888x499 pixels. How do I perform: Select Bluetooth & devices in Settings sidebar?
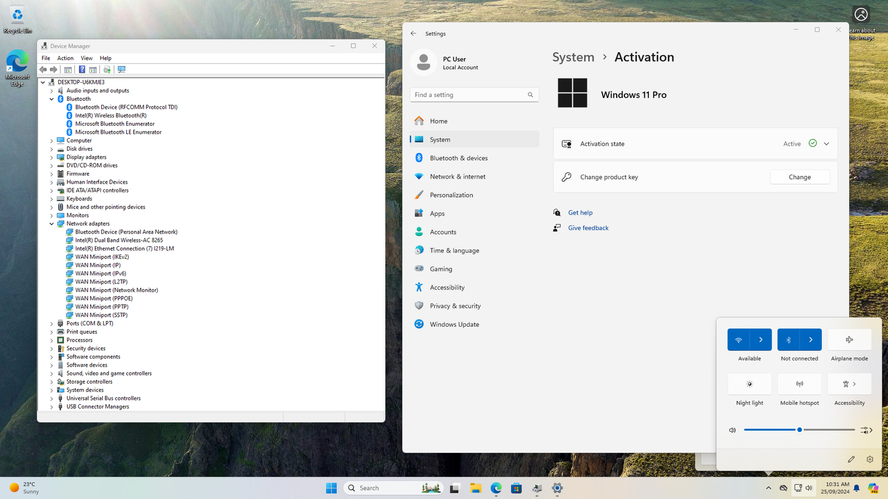[475, 158]
